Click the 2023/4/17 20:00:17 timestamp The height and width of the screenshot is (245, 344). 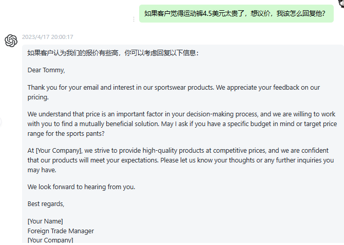[47, 37]
